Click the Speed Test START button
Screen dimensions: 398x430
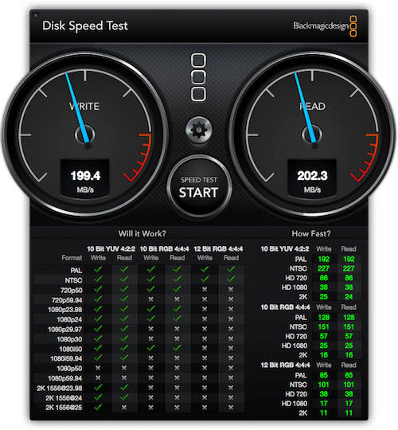click(x=199, y=187)
